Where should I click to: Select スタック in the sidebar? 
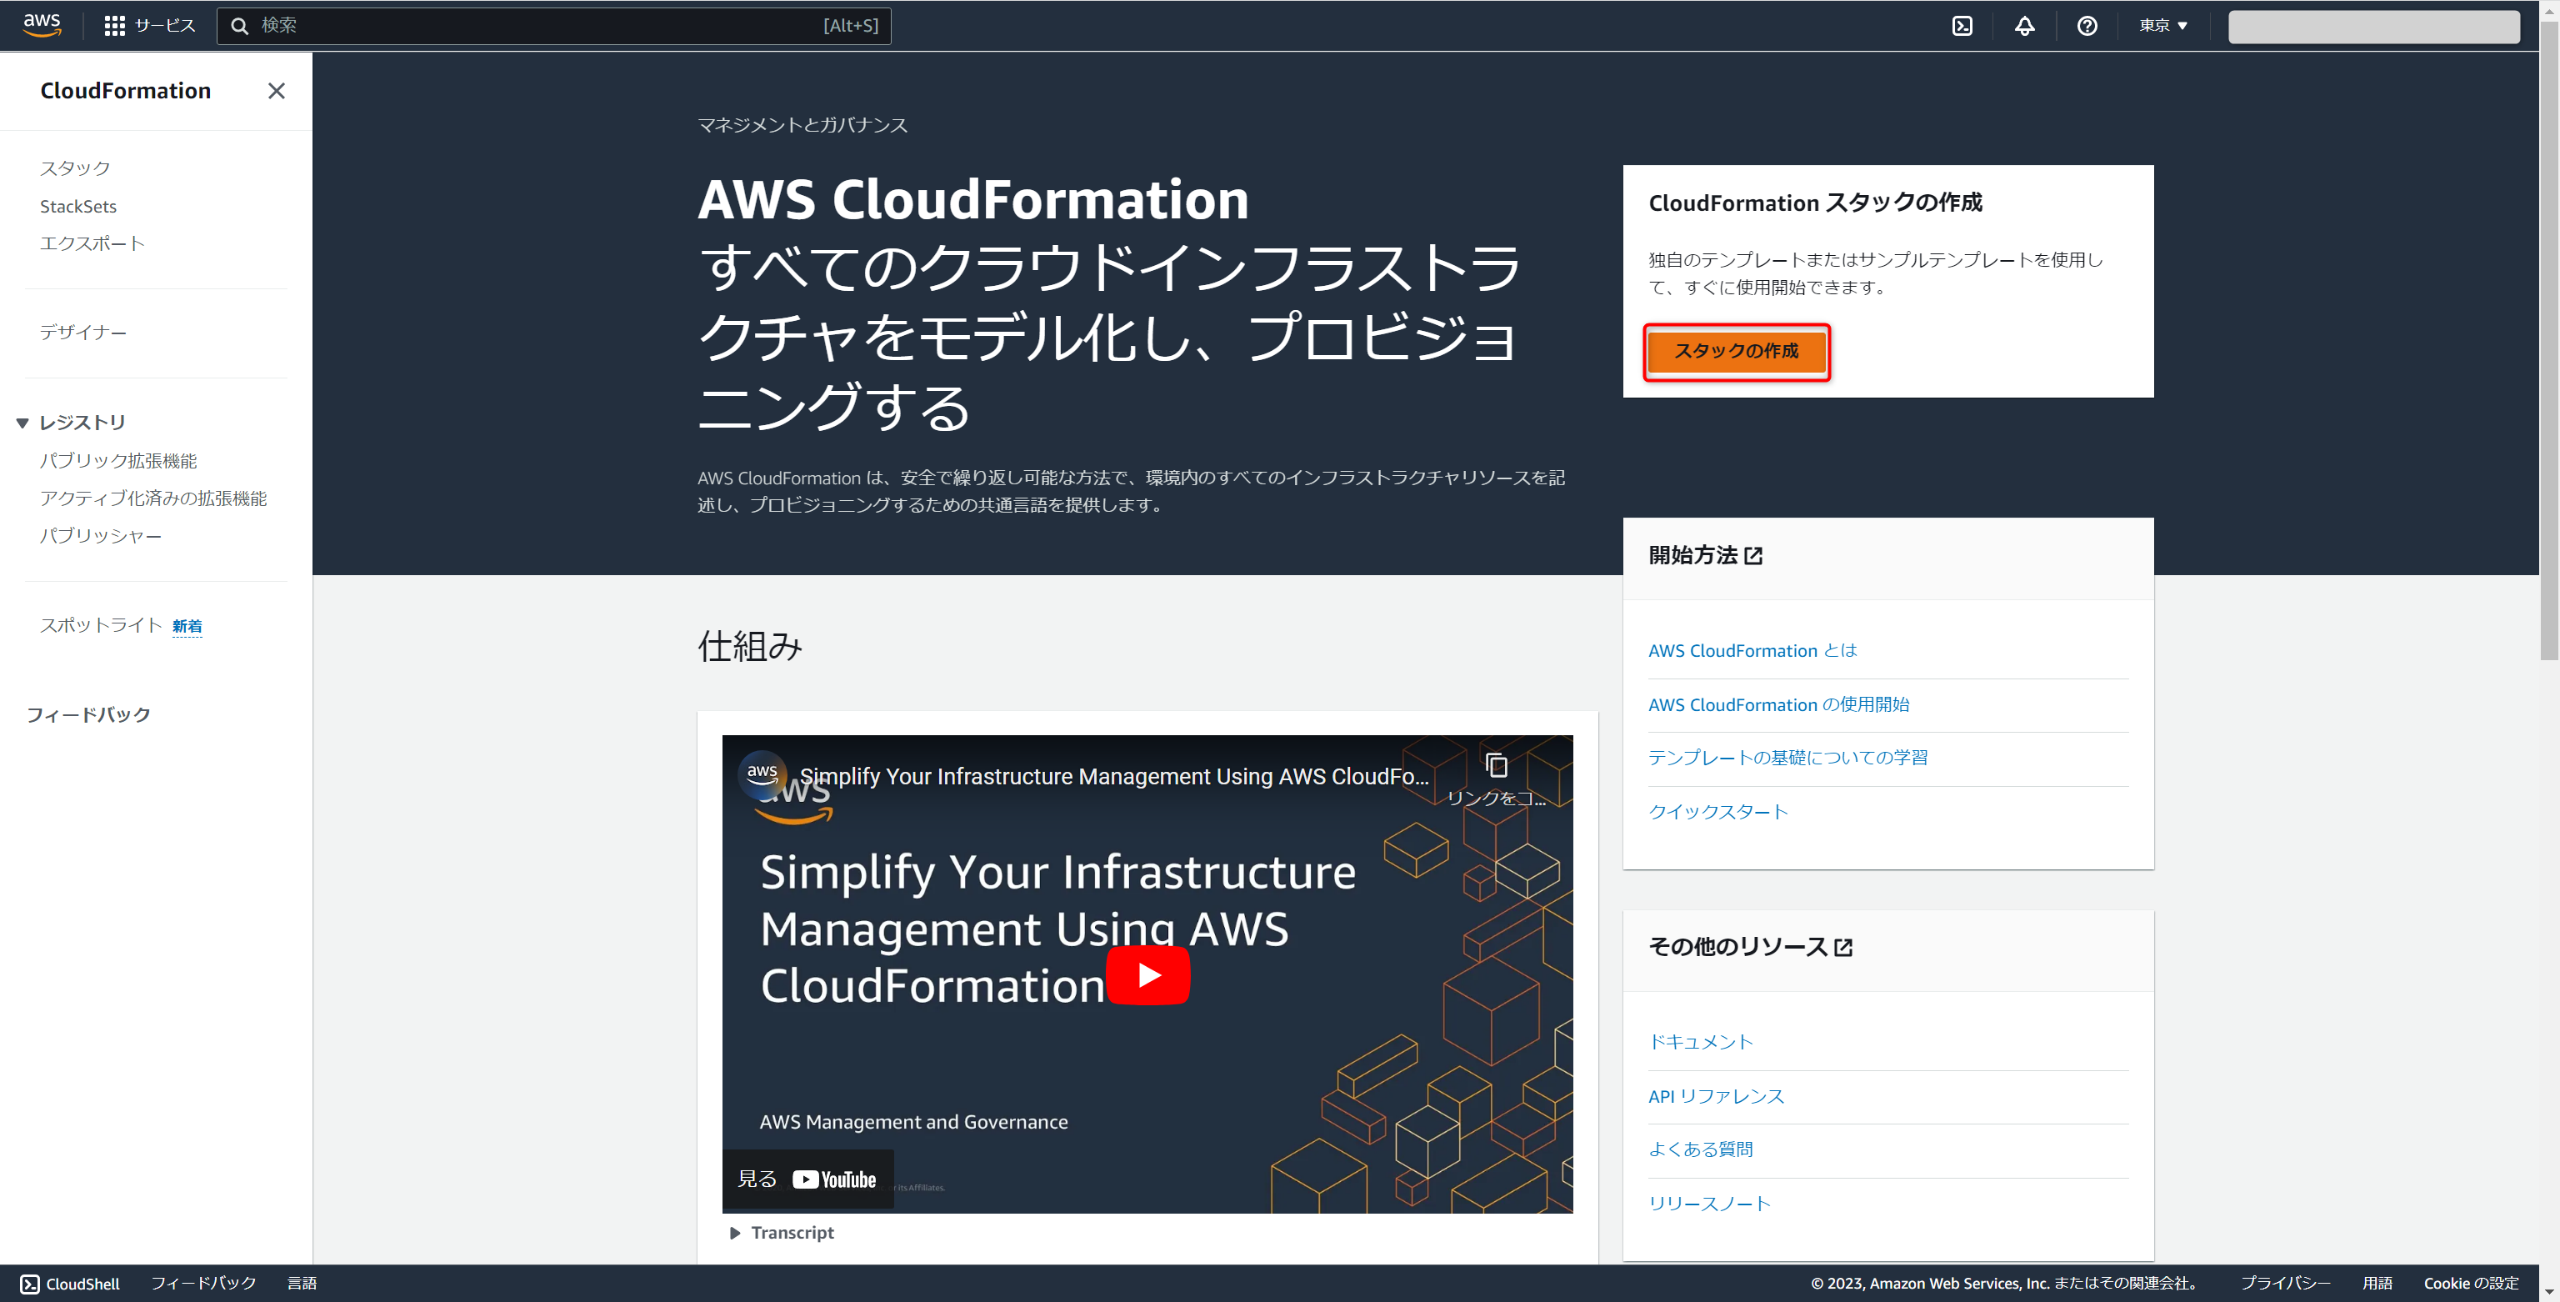point(74,168)
